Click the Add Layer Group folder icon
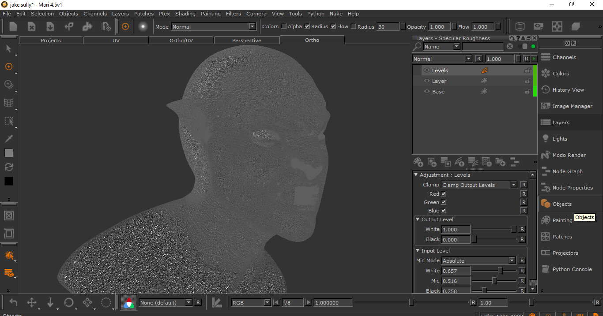 [500, 162]
